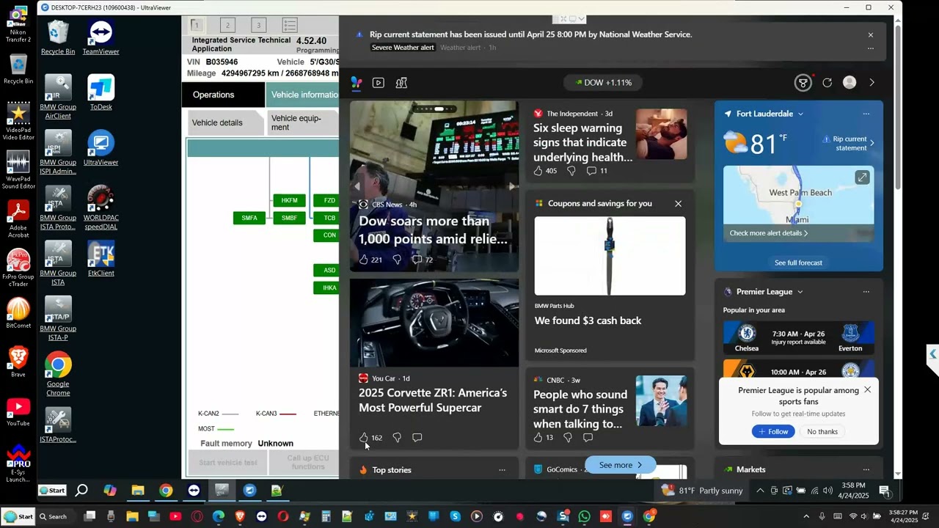Expand the Fort Lauderdale location dropdown
The image size is (939, 528).
(x=800, y=114)
